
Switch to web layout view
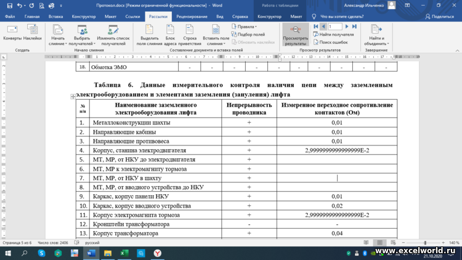coord(393,243)
